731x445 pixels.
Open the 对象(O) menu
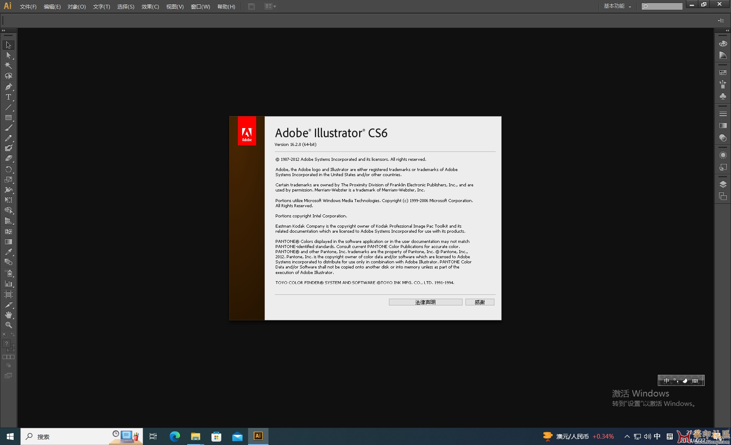coord(77,7)
